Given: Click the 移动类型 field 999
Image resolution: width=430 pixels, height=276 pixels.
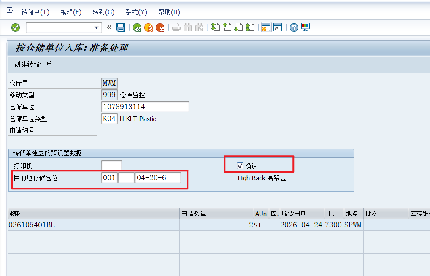Looking at the screenshot, I should [x=109, y=95].
